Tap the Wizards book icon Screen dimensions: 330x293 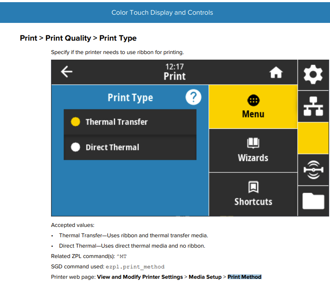(x=253, y=143)
